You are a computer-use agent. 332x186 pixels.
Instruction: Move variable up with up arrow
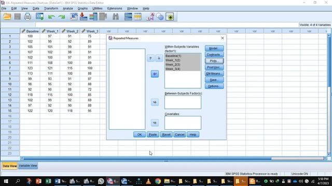tap(150, 58)
